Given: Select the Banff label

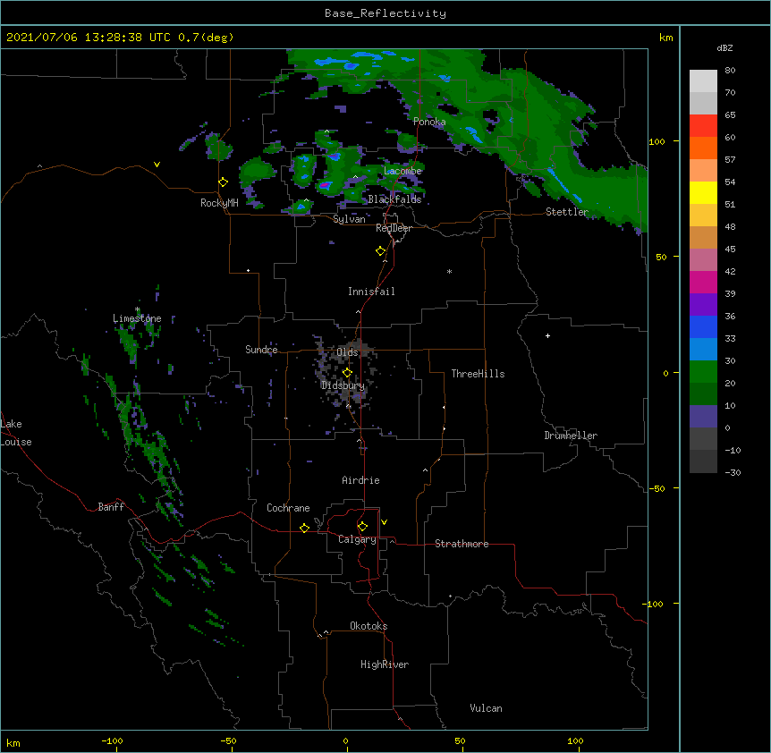Looking at the screenshot, I should (111, 507).
